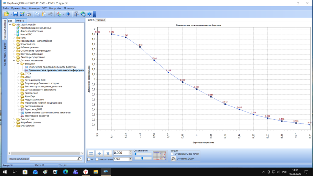Open file with the yellow folder toolbar icon
This screenshot has height=176, width=313.
[6, 14]
